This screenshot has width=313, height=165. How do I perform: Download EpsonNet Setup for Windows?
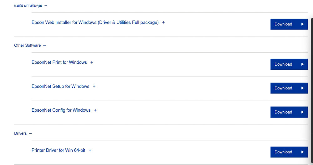tap(289, 88)
